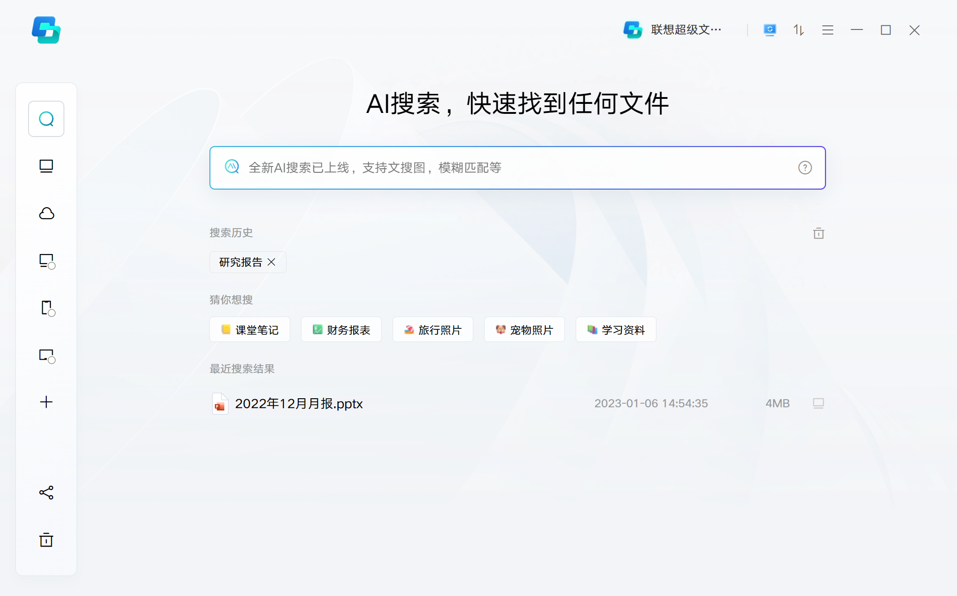Open the phone device connection panel
The image size is (957, 596).
coord(46,308)
